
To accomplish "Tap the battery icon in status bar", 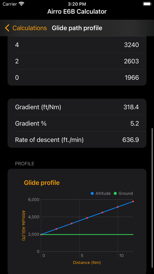I will pyautogui.click(x=147, y=4).
